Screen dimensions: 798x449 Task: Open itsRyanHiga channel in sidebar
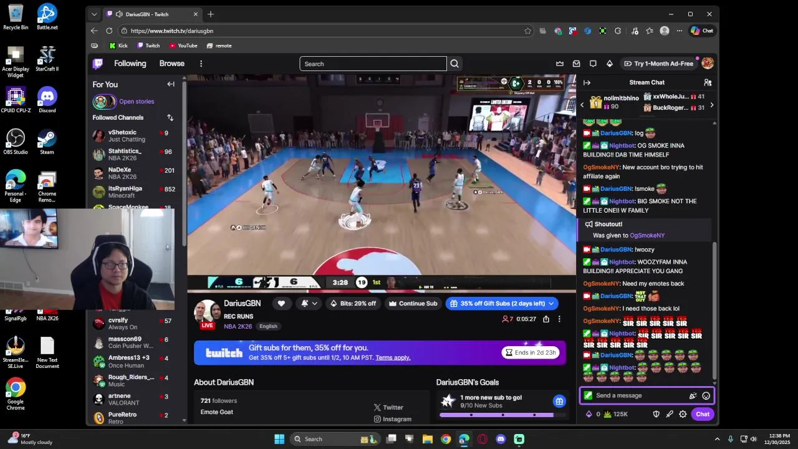point(133,192)
